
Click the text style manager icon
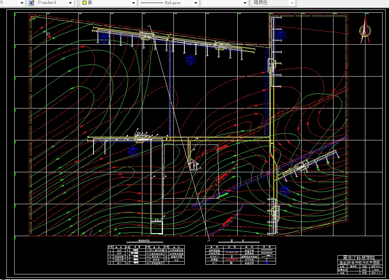pyautogui.click(x=31, y=3)
